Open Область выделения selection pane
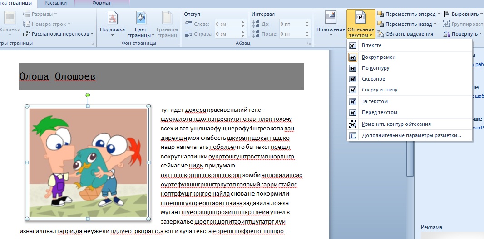Image resolution: width=484 pixels, height=239 pixels. pos(405,34)
